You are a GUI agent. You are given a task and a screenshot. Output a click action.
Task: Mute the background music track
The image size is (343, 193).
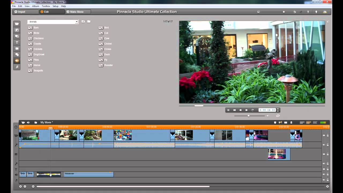click(324, 180)
